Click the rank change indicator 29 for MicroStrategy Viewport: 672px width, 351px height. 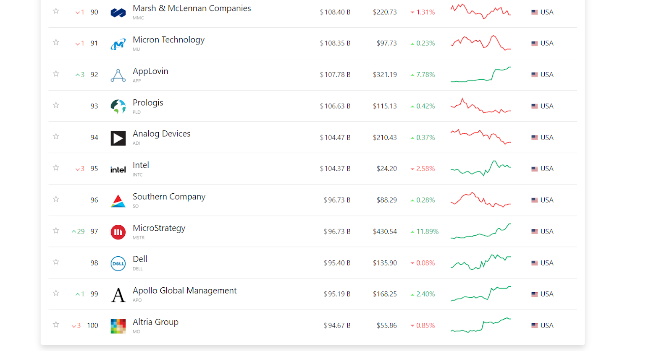tap(78, 231)
